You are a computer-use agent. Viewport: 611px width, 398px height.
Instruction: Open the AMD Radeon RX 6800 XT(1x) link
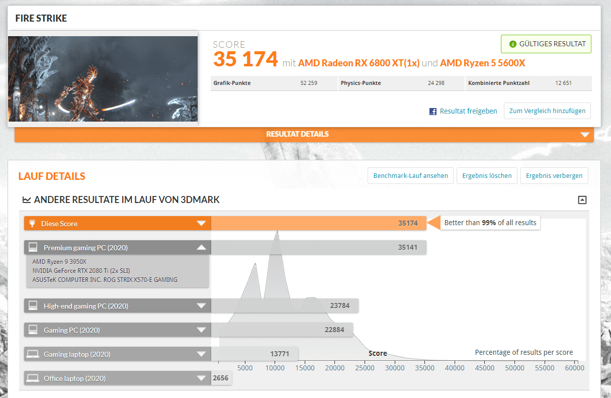(x=359, y=63)
